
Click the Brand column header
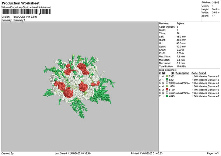pos(202,73)
